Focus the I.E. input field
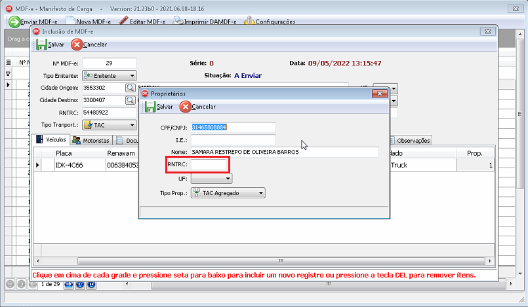 click(x=233, y=139)
